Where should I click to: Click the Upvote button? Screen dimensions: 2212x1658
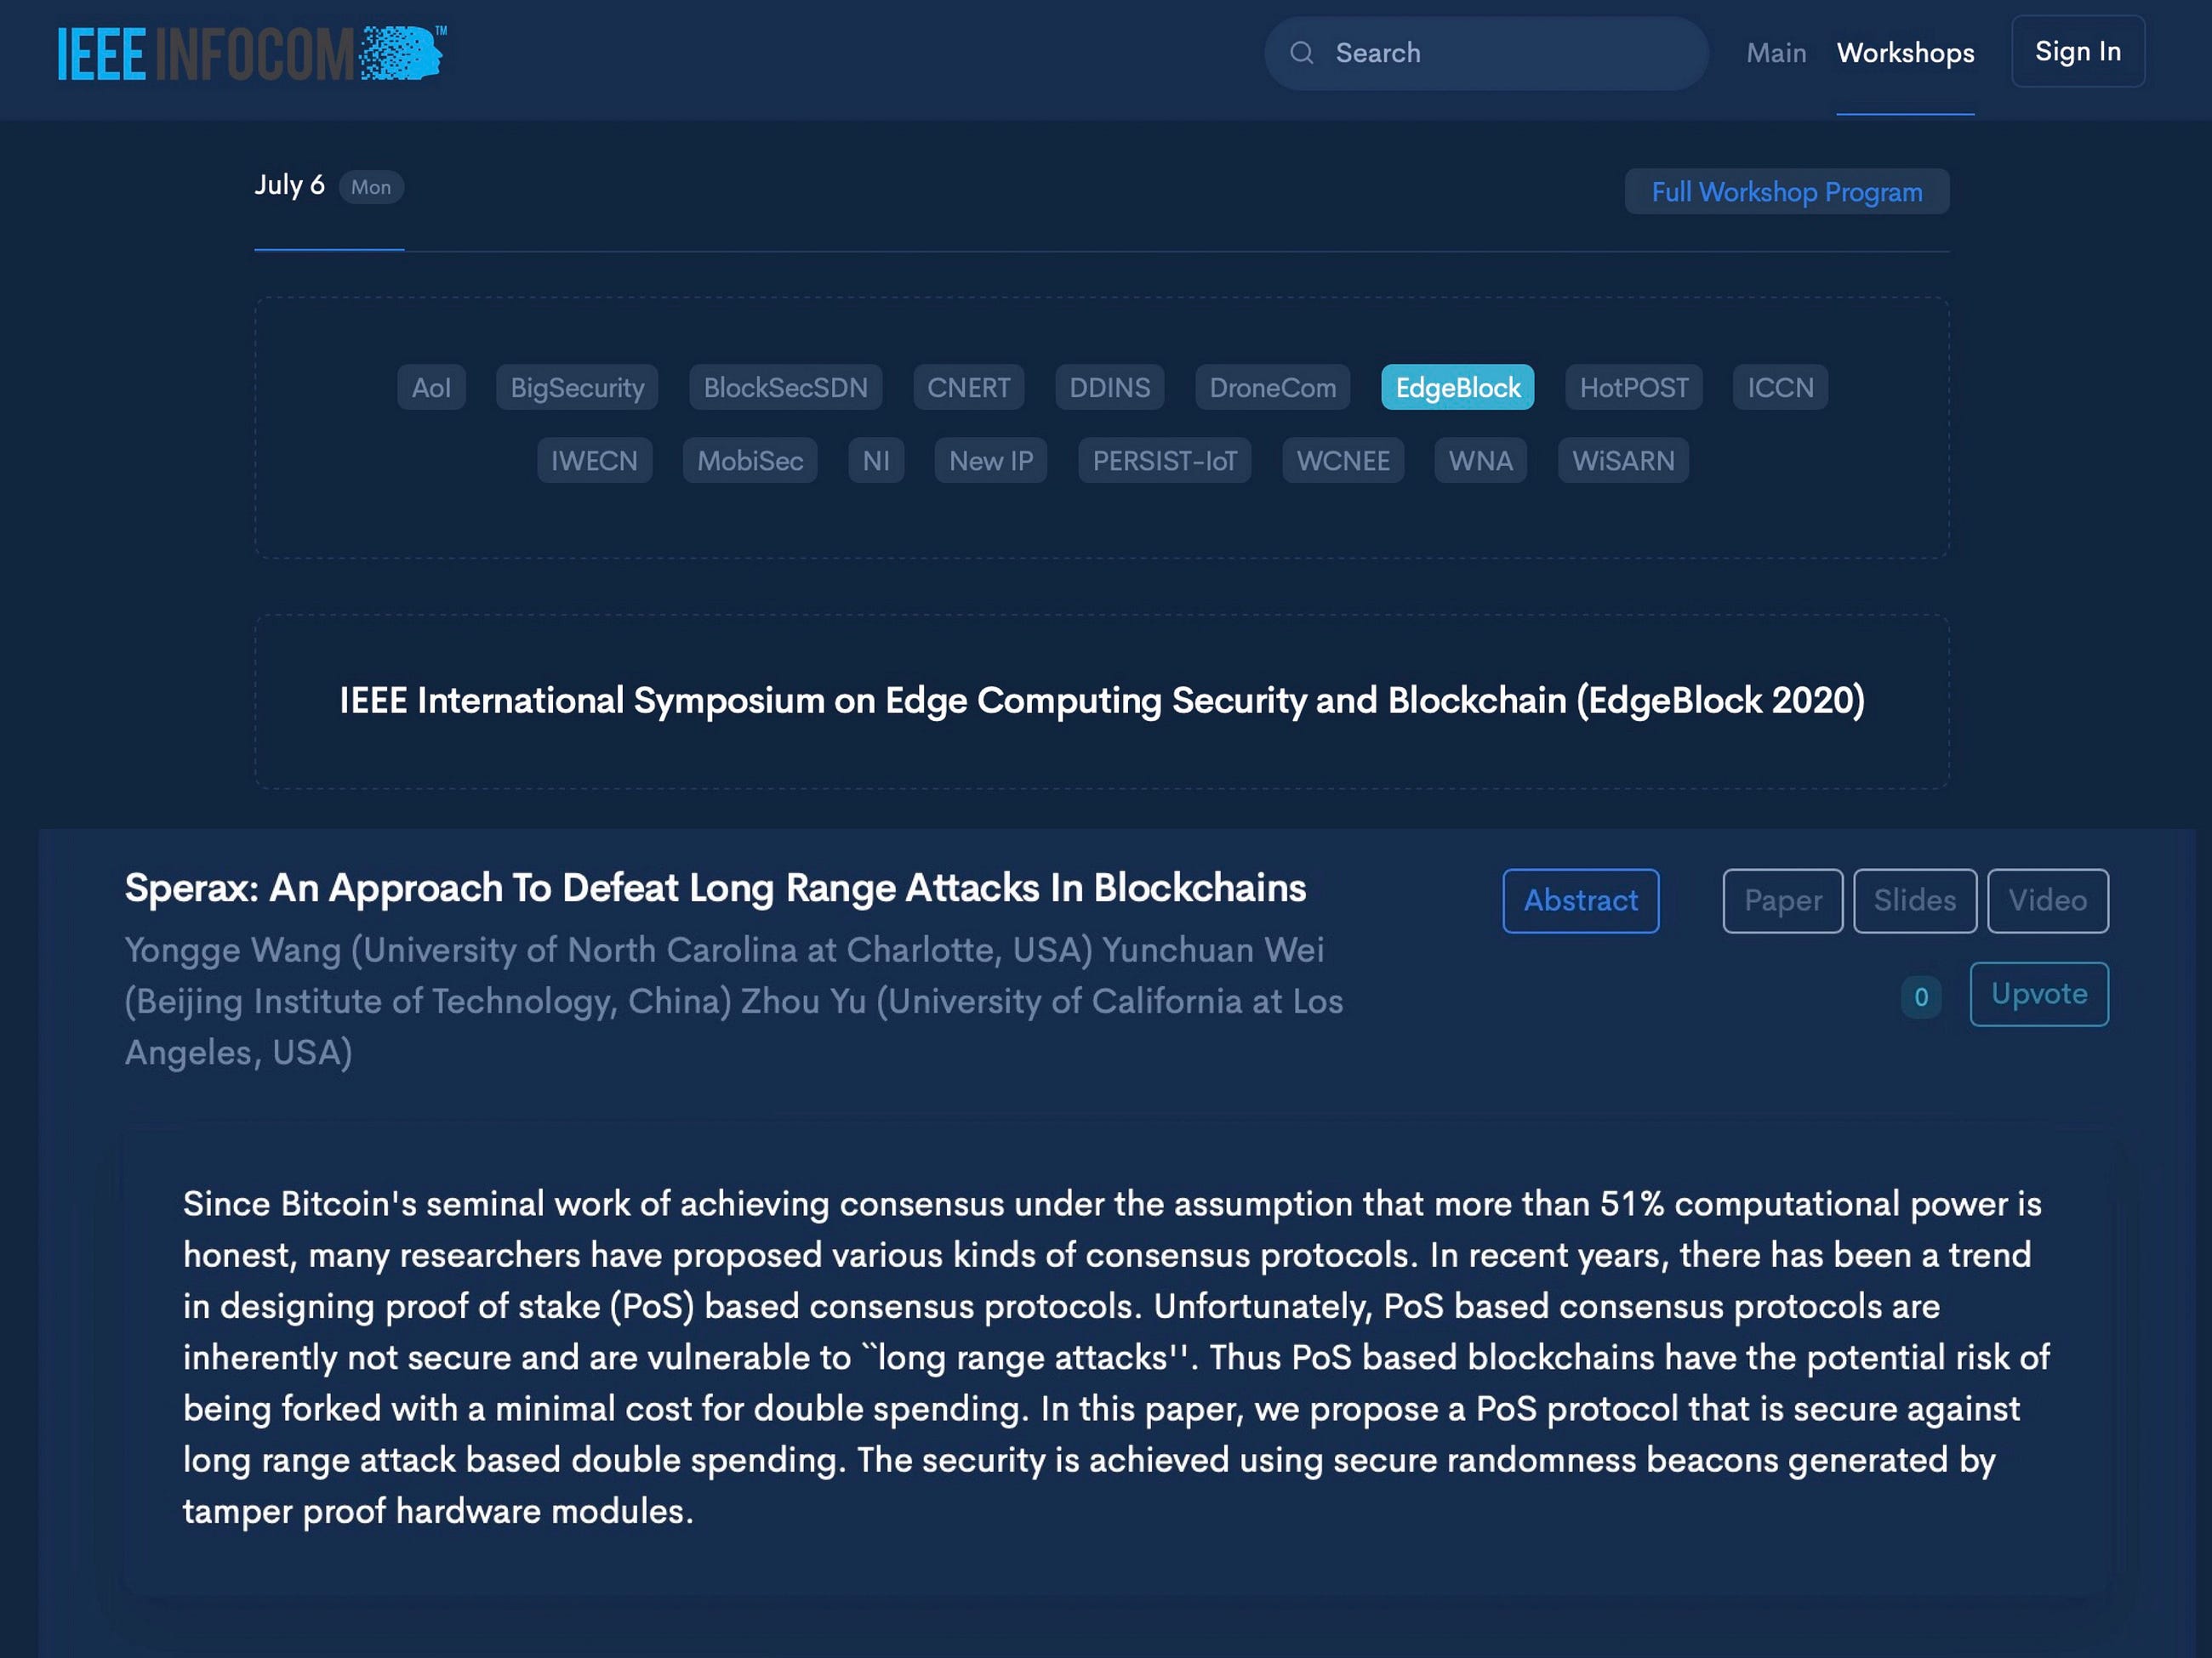point(2039,993)
